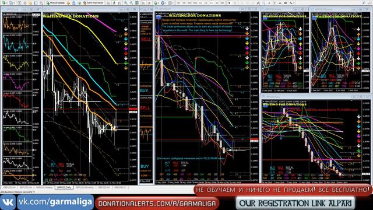Select the horizontal line drawing tool
Viewport: 373px width, 210px height.
coord(248,3)
